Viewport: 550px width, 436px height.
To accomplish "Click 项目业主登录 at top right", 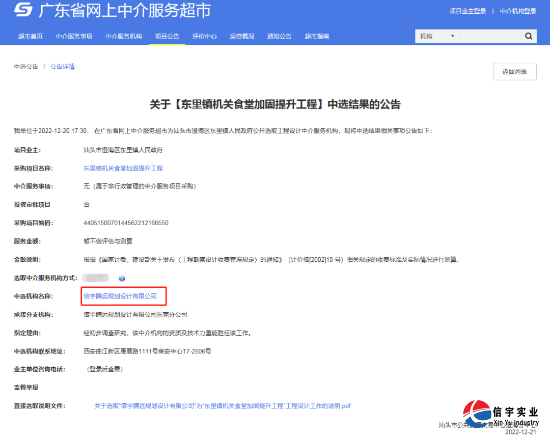I will point(468,11).
